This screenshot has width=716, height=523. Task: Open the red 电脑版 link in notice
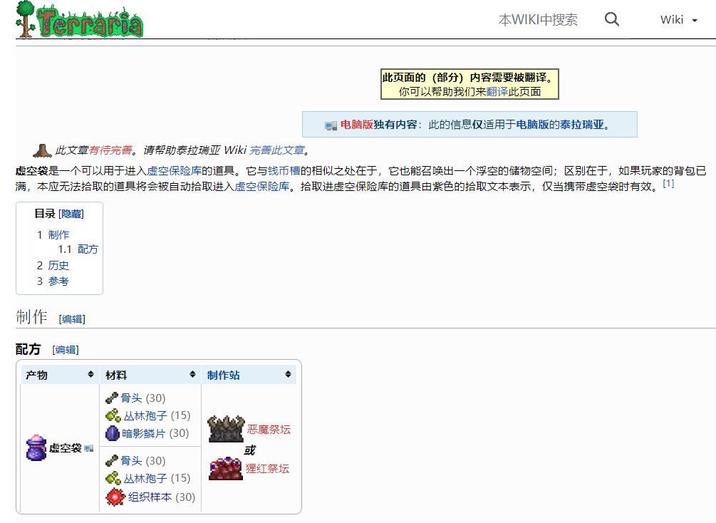(x=357, y=125)
